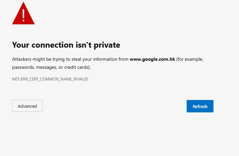Open the Advanced options button

click(x=27, y=106)
